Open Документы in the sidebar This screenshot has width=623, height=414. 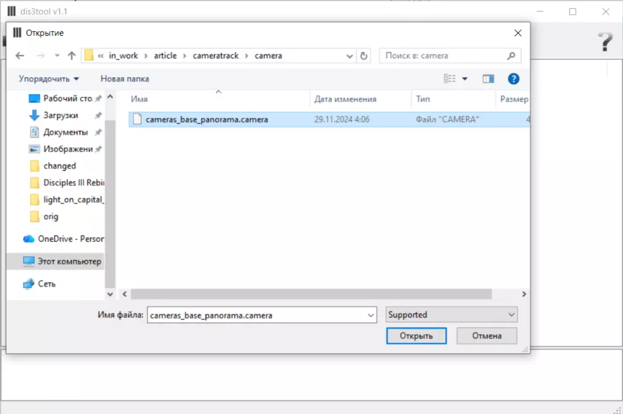click(x=65, y=132)
